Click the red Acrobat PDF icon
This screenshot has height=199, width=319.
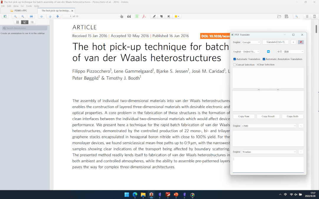(x=144, y=17)
